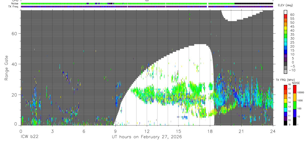Click the 45 label on elevation scale
This screenshot has width=307, height=142.
(x=292, y=27)
